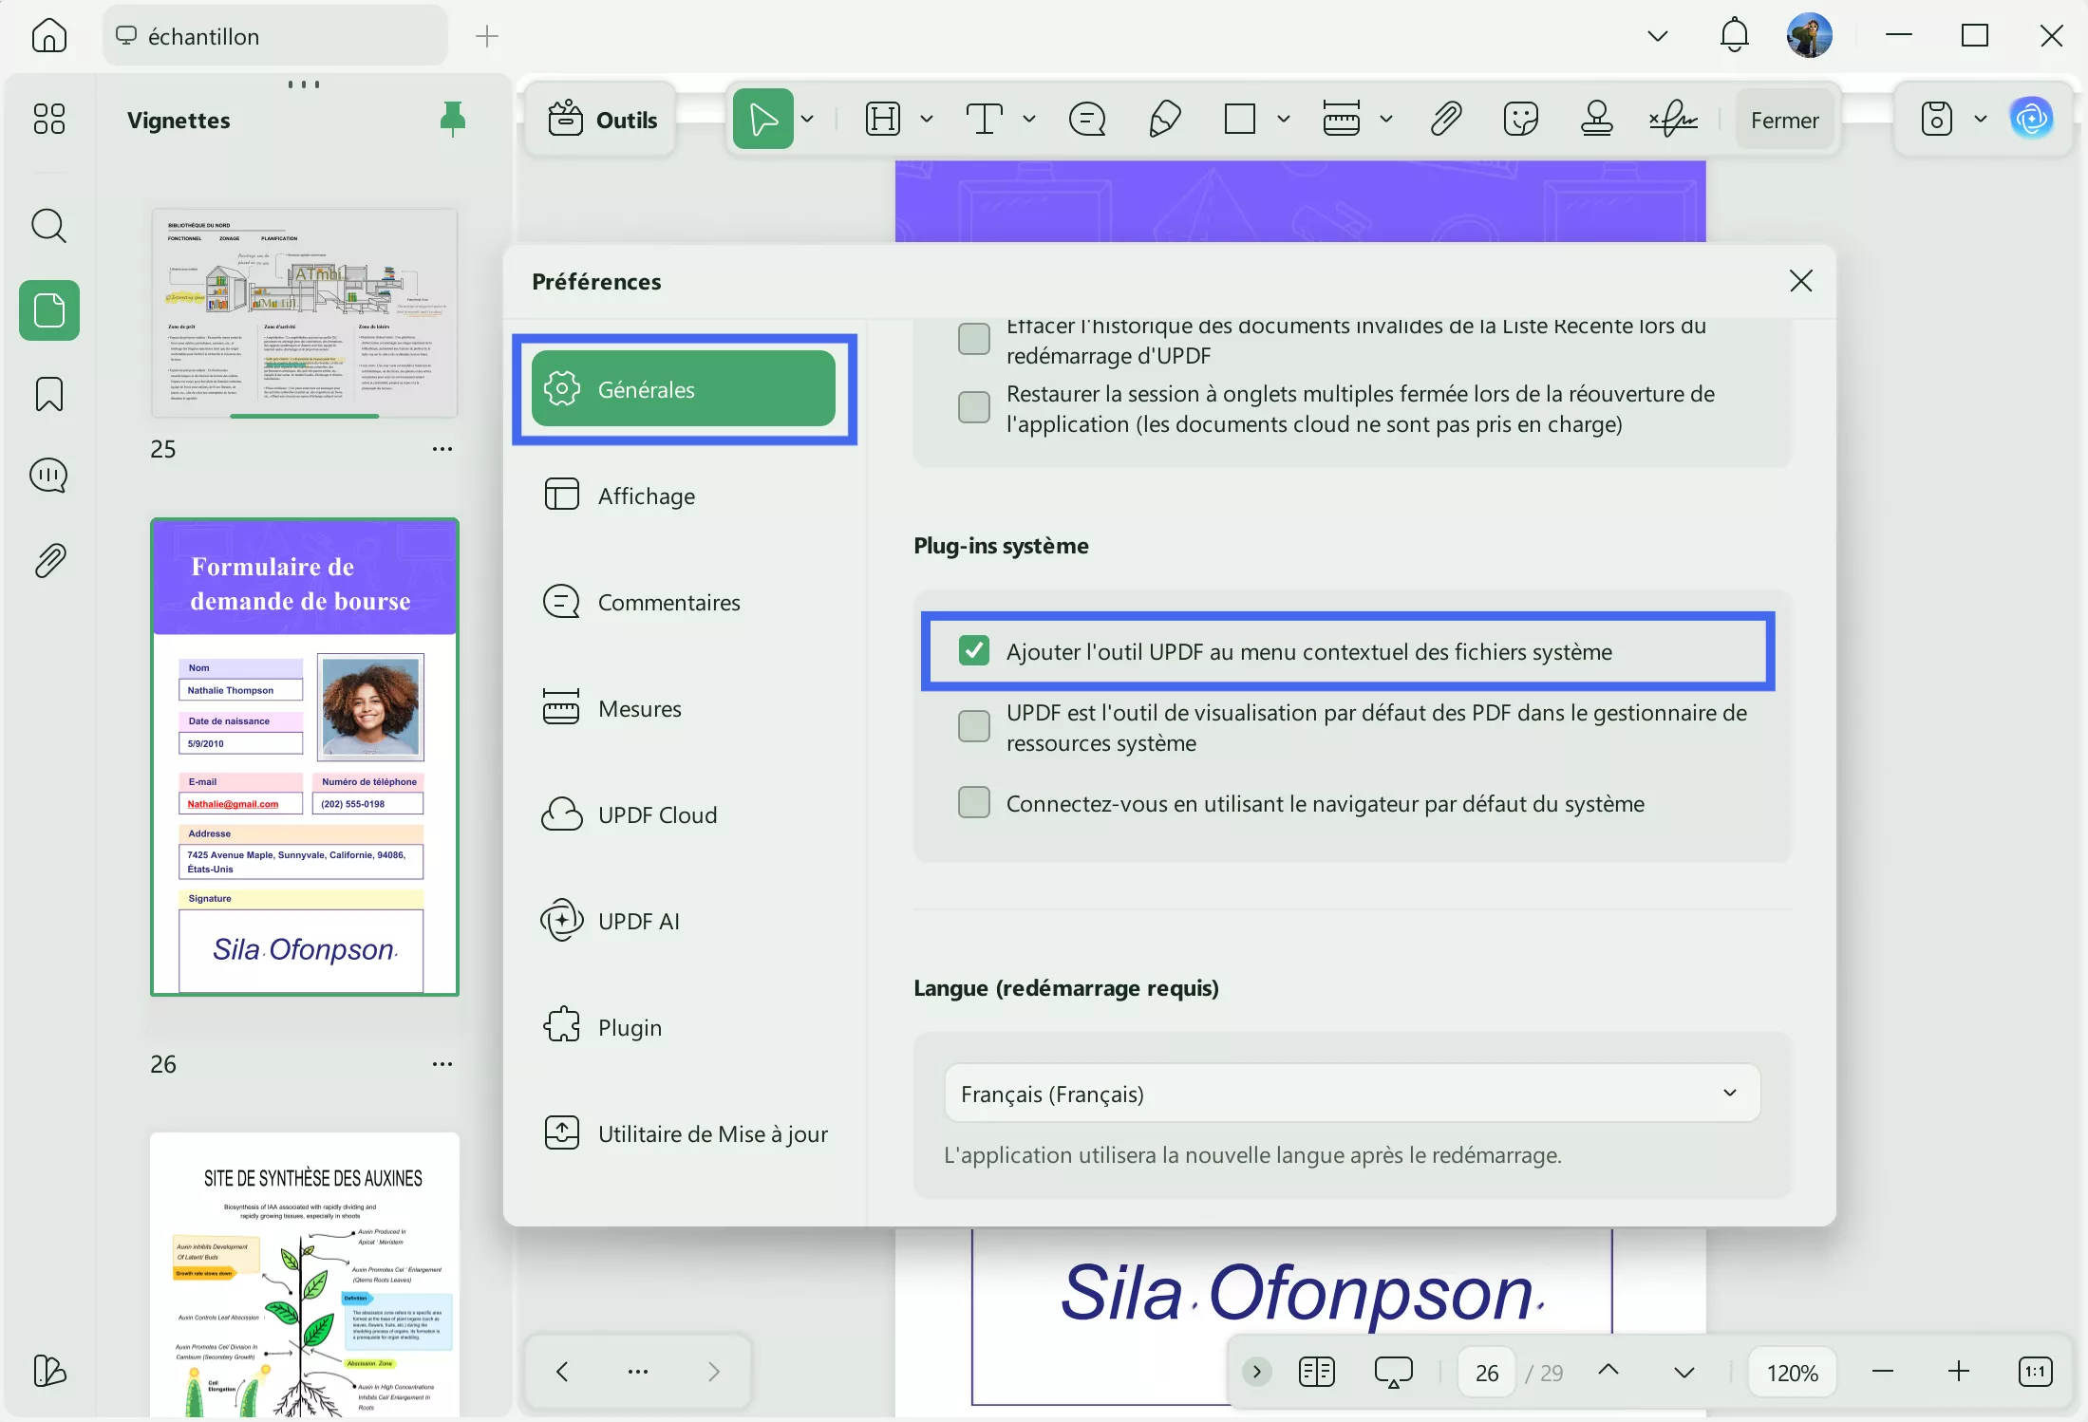
Task: Click the notifications bell icon
Action: click(x=1734, y=36)
